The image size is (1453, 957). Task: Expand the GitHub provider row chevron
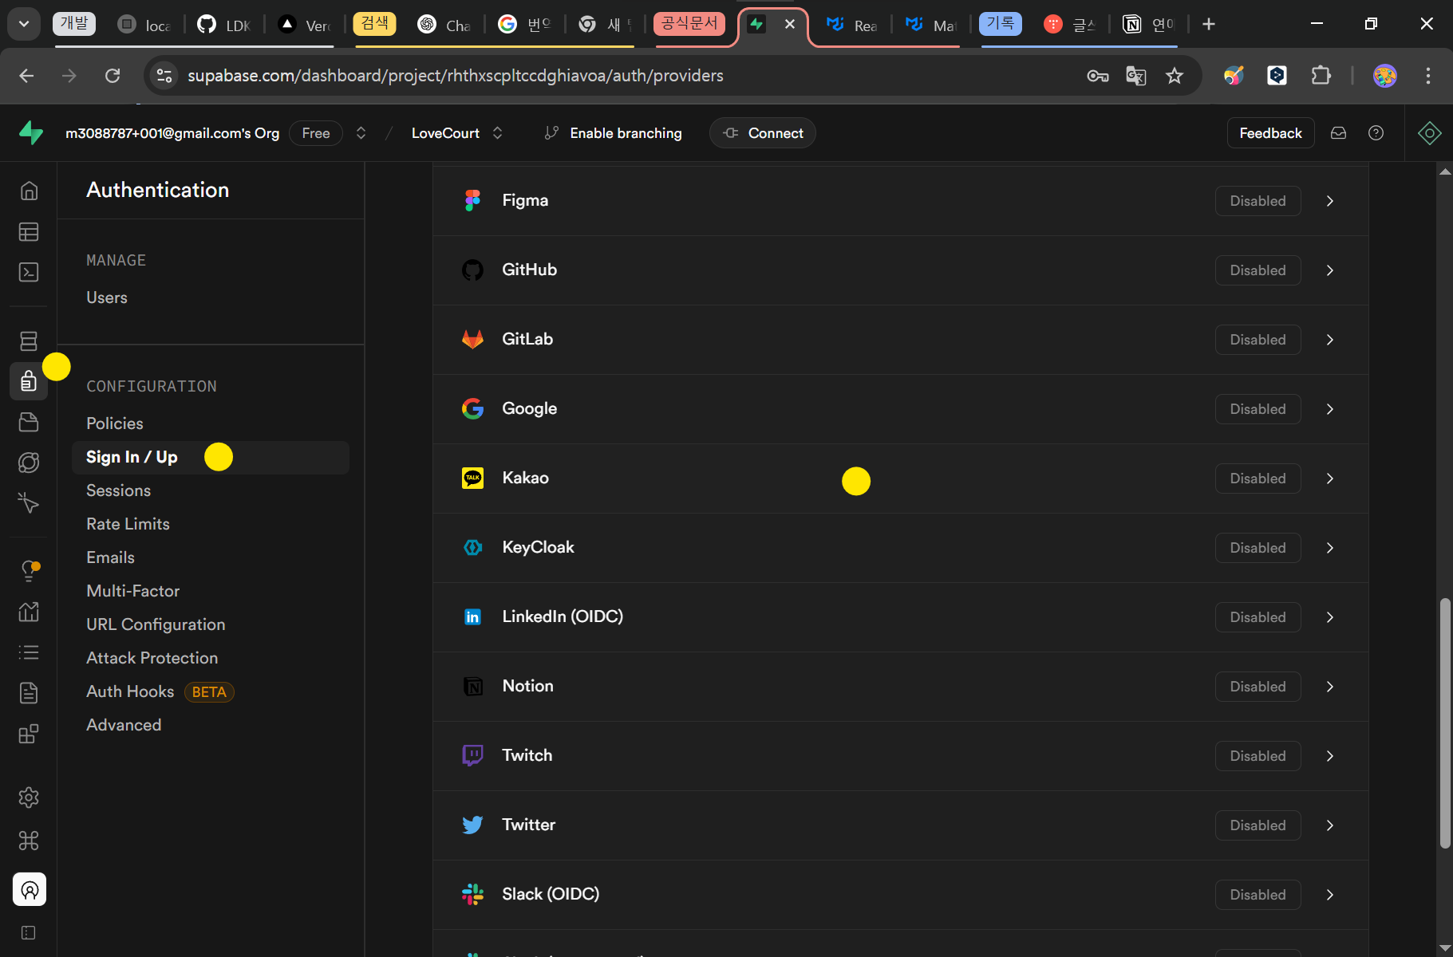pos(1330,270)
